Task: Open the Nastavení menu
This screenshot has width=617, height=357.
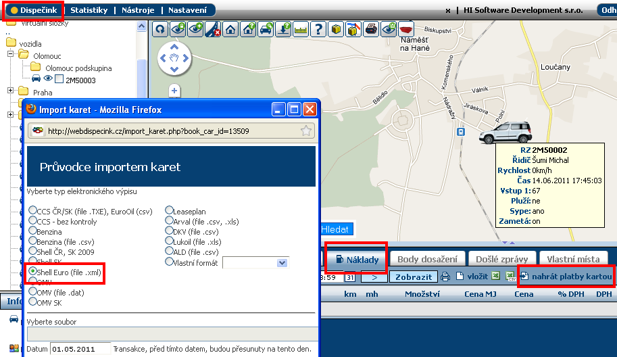Action: [187, 10]
